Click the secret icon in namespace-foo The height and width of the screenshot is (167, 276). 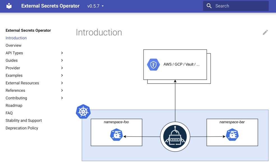point(116,135)
